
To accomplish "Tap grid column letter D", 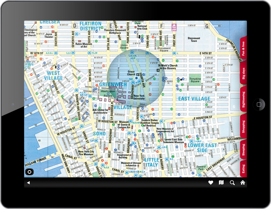I will (75, 26).
